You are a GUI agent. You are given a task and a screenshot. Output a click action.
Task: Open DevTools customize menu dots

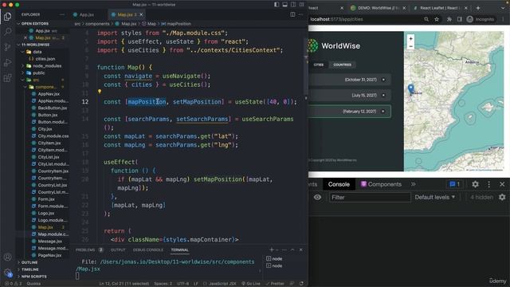pyautogui.click(x=488, y=184)
